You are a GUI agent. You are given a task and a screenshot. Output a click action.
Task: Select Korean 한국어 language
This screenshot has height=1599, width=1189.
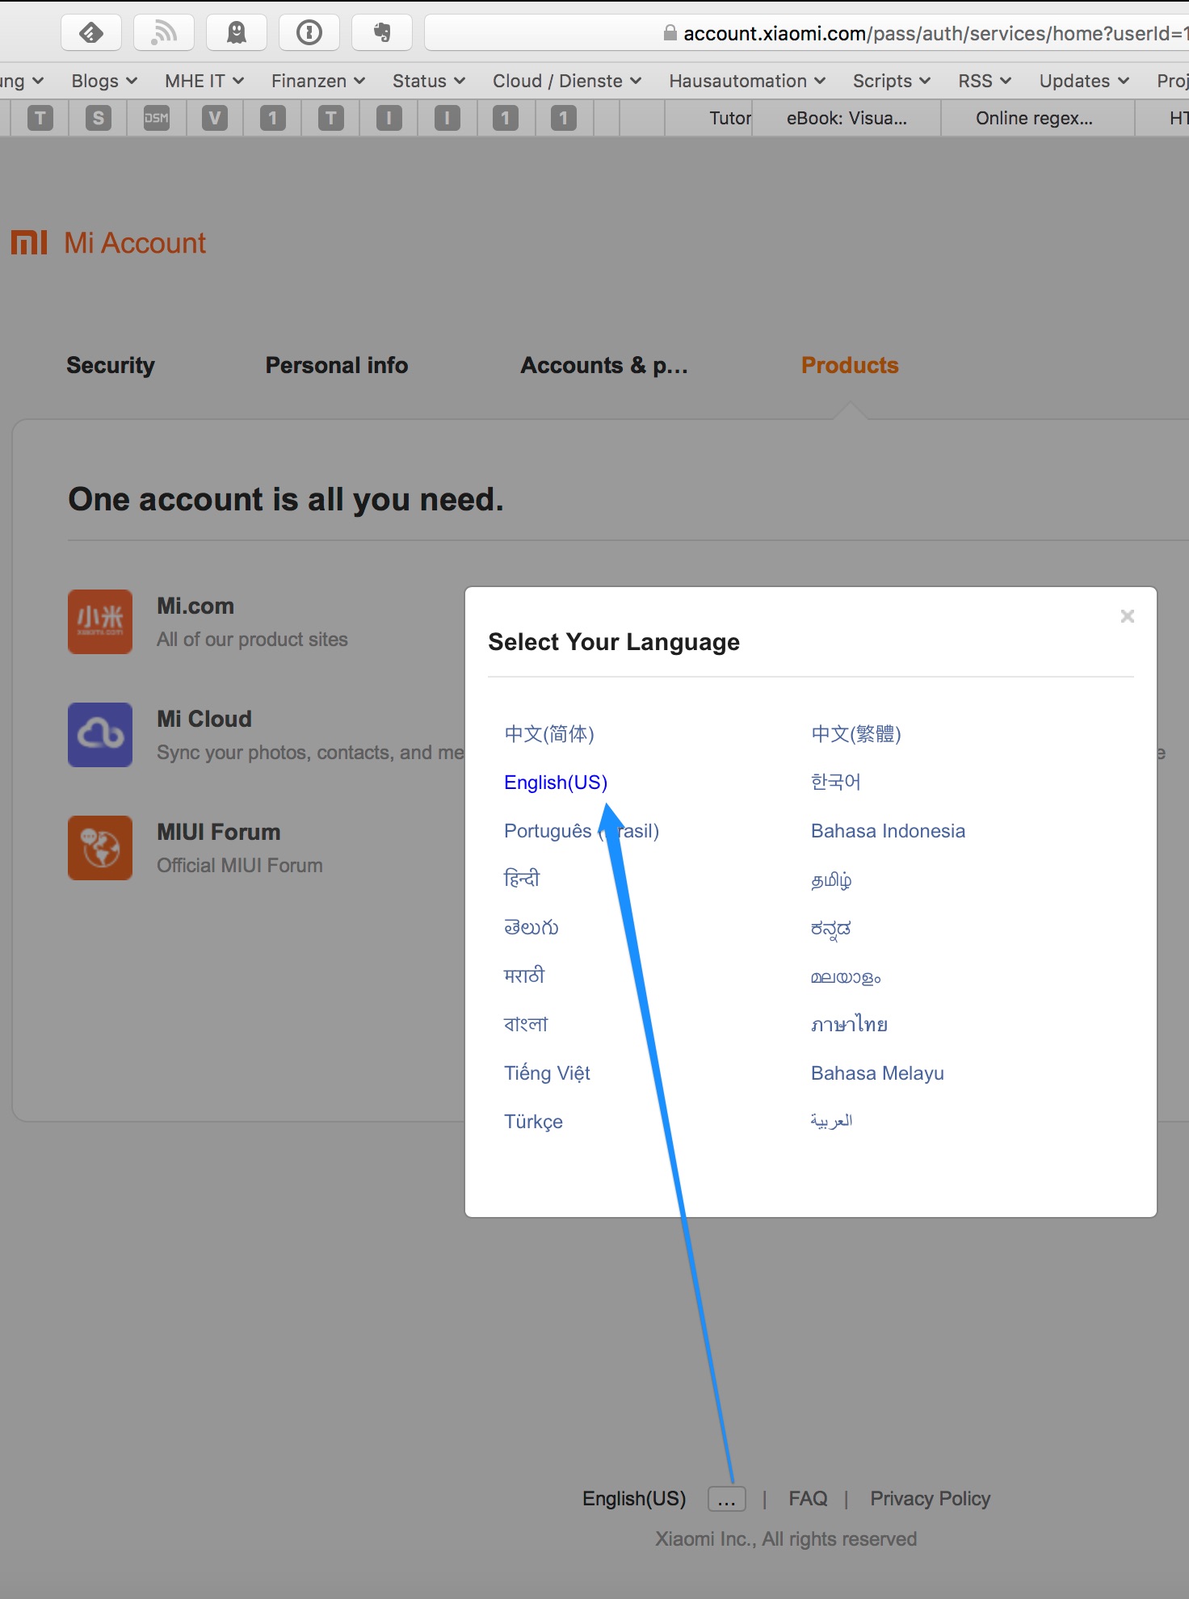(836, 782)
